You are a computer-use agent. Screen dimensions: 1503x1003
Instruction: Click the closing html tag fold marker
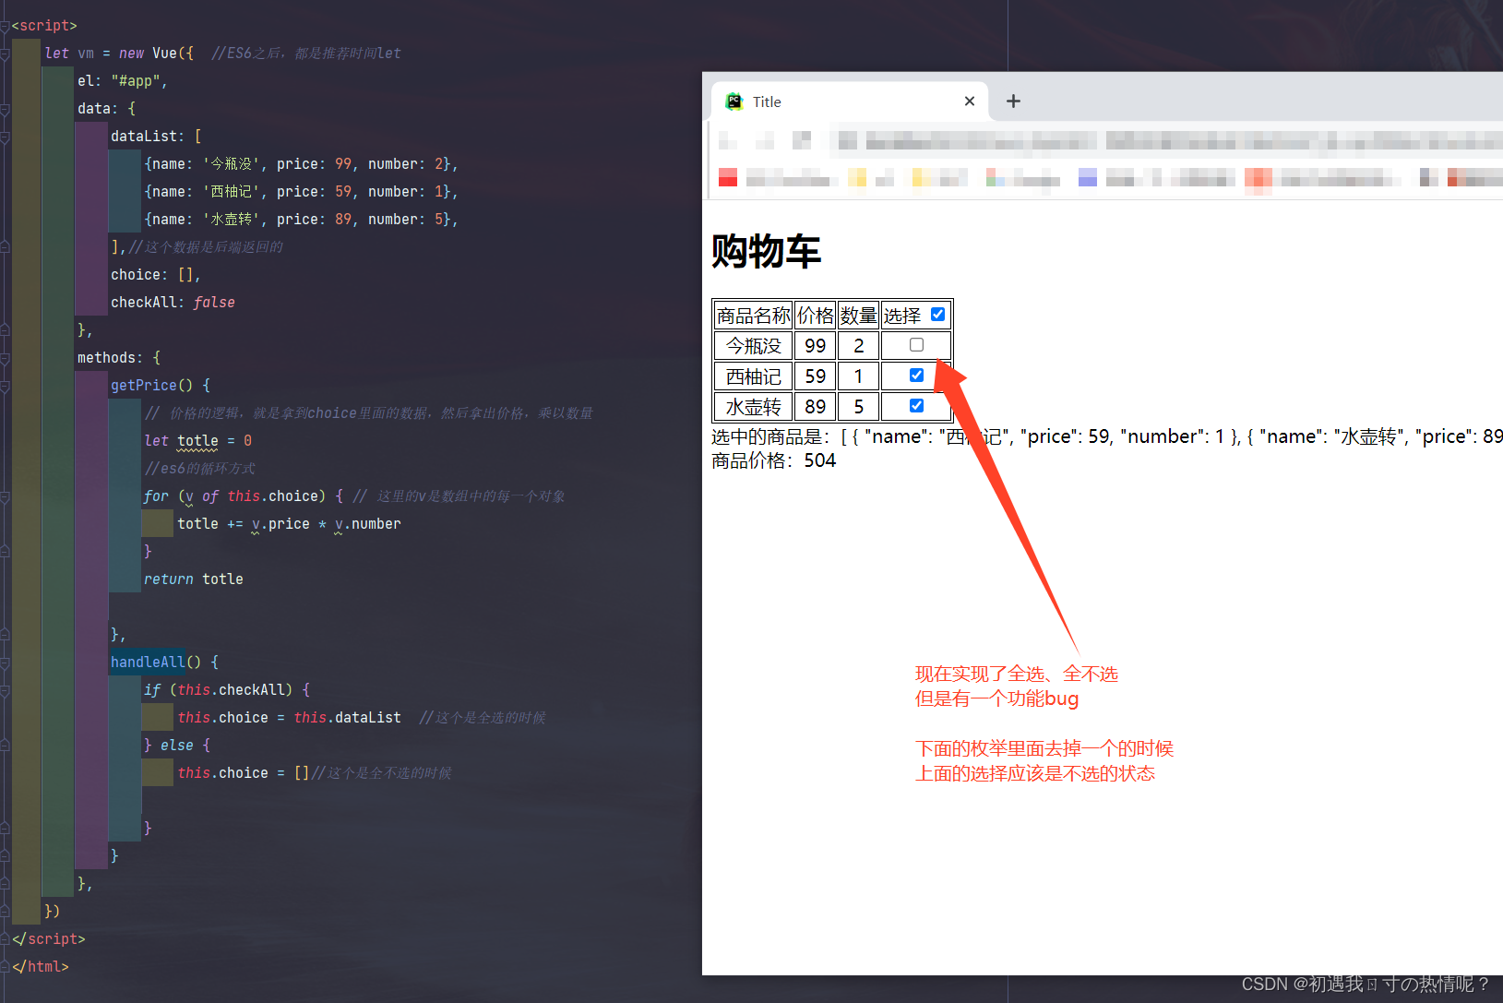pyautogui.click(x=6, y=967)
